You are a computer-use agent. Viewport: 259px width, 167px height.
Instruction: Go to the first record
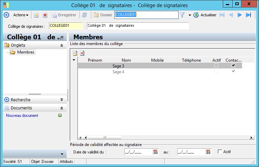click(x=222, y=15)
